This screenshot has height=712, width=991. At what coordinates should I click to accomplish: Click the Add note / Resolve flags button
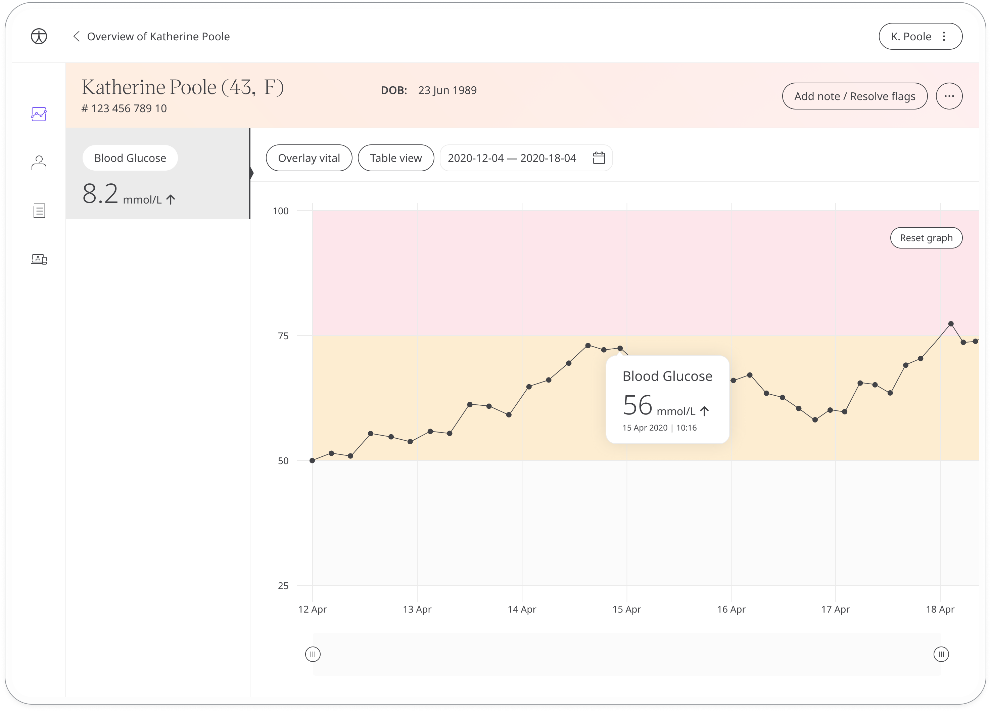[x=854, y=95]
